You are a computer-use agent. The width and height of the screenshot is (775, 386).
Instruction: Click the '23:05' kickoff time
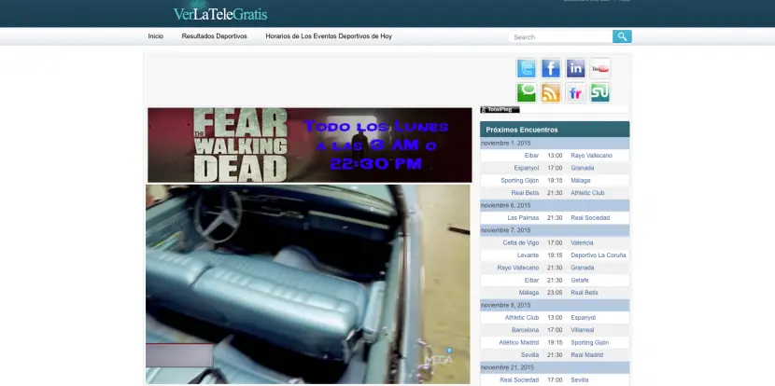pos(555,293)
